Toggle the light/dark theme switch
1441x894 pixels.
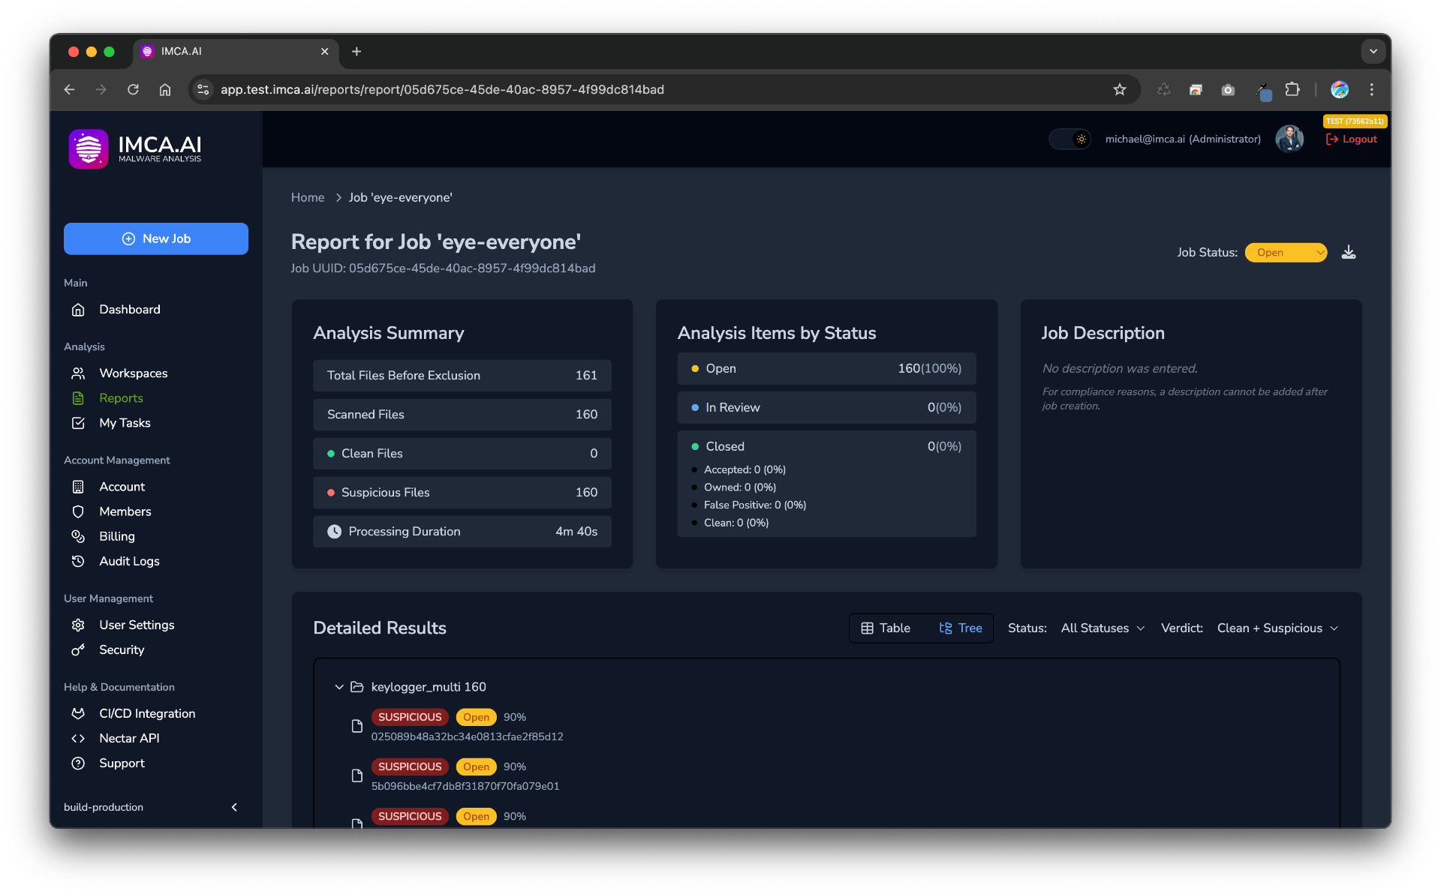(x=1071, y=139)
